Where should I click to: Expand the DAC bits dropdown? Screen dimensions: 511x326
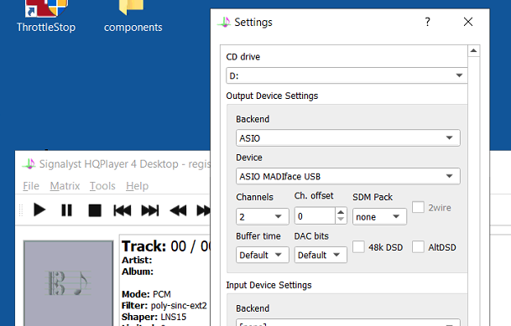pyautogui.click(x=321, y=255)
